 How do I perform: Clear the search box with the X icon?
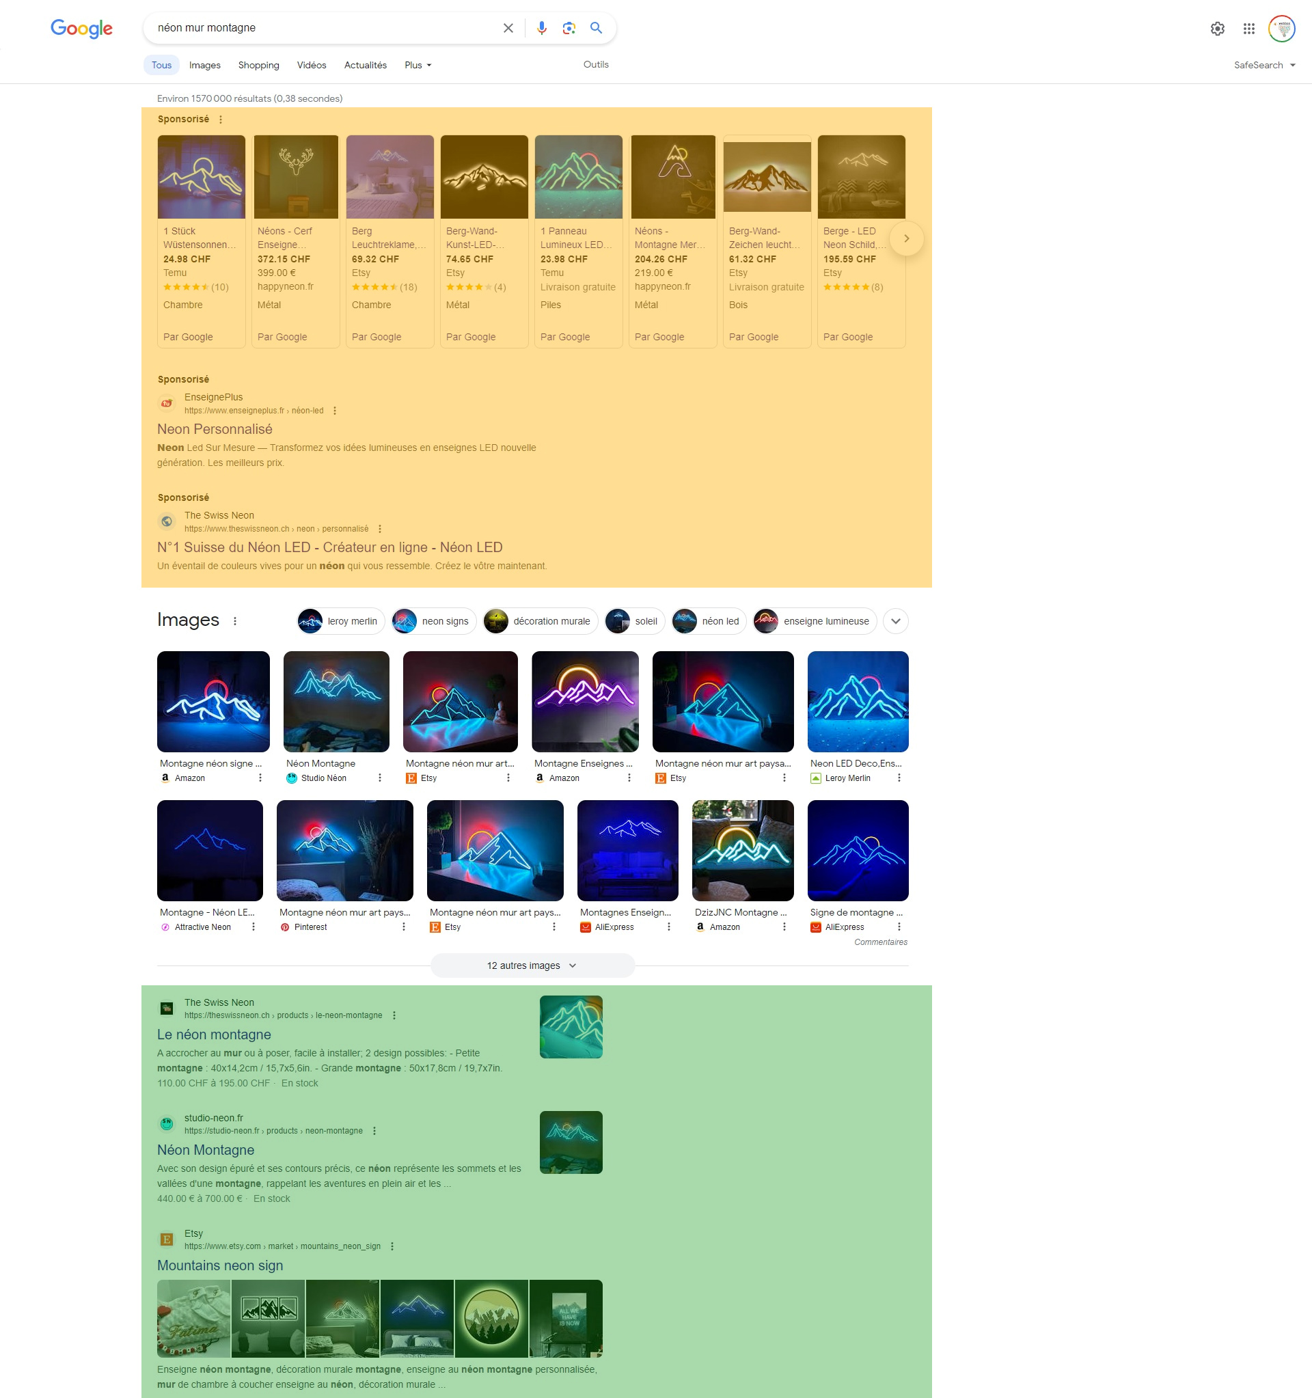[508, 28]
